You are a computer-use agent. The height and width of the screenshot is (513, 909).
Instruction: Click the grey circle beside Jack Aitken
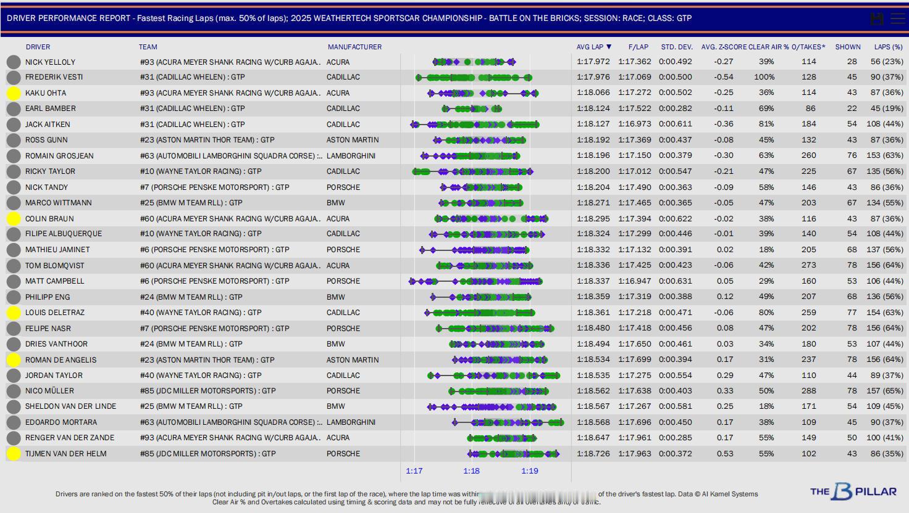(14, 125)
